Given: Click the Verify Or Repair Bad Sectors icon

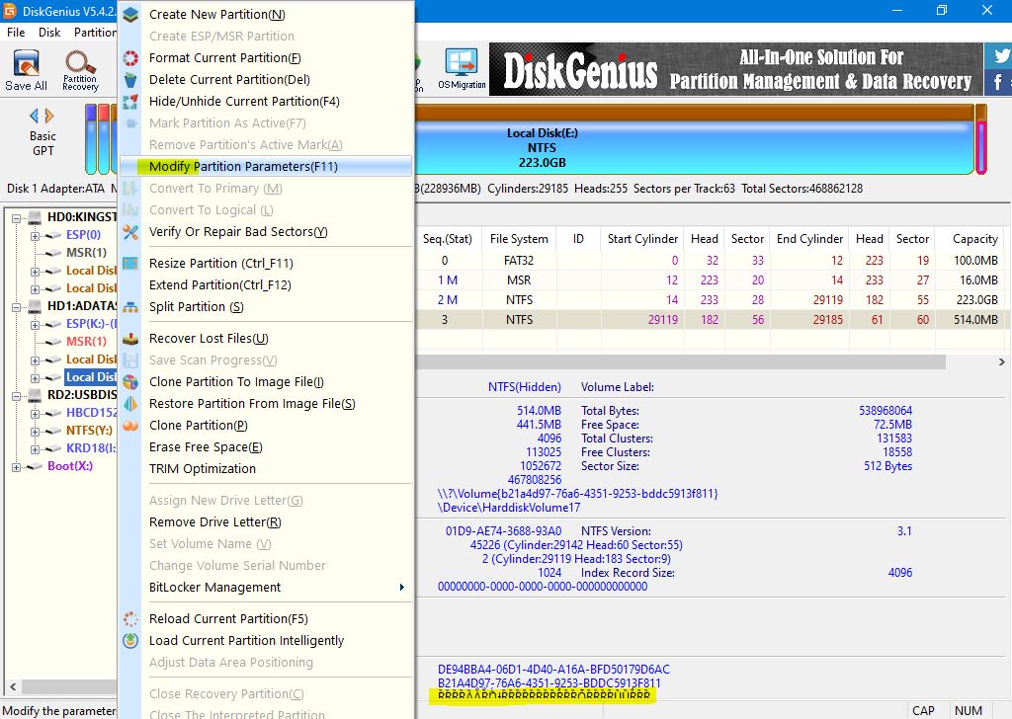Looking at the screenshot, I should click(x=130, y=232).
